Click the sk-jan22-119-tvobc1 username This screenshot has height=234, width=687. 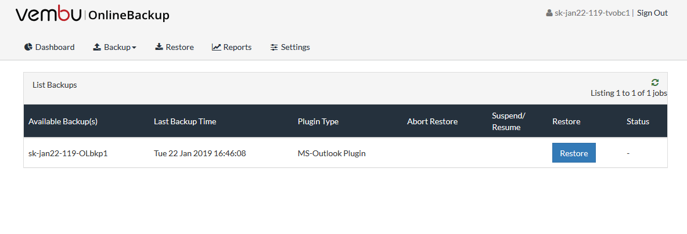tap(592, 13)
